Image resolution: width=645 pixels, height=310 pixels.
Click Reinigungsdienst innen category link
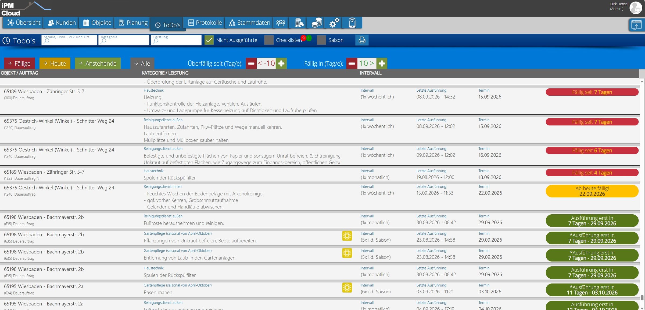click(x=163, y=186)
